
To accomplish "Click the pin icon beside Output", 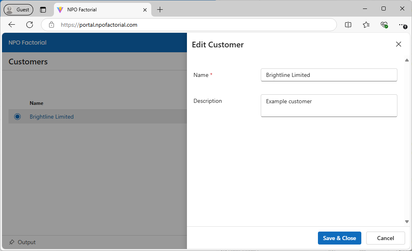I will click(x=12, y=242).
